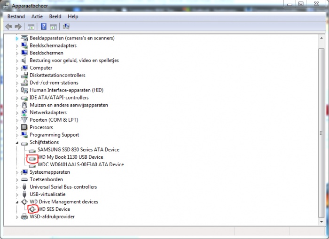Open the Help menu
The width and height of the screenshot is (329, 239).
tap(73, 16)
